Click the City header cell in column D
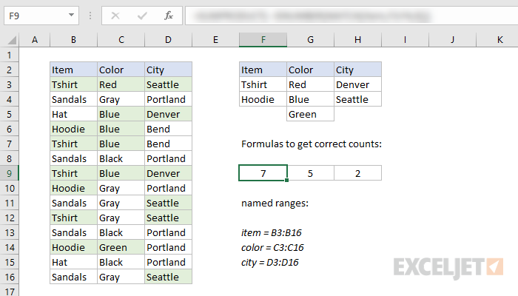The height and width of the screenshot is (296, 518). (168, 70)
